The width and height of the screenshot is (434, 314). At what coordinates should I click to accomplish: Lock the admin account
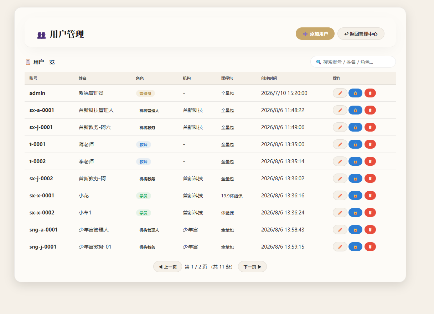pos(355,93)
